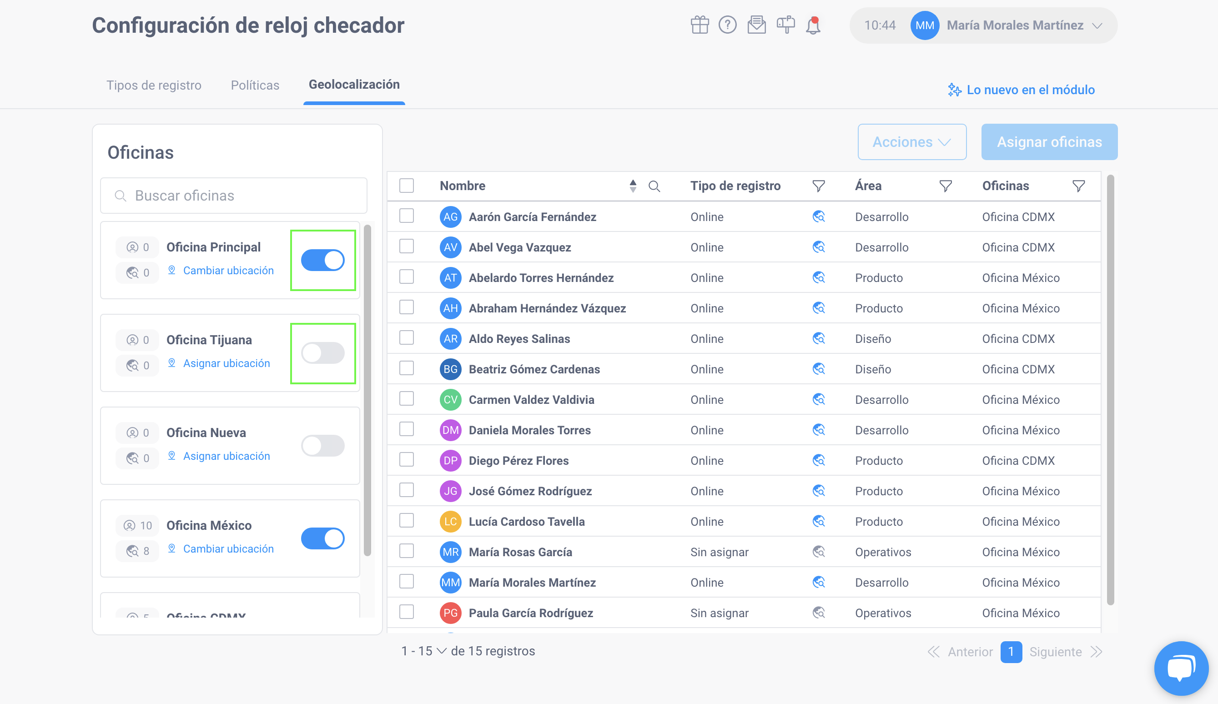Screen dimensions: 1218x704
Task: Select the Geolocalización tab
Action: 354,85
